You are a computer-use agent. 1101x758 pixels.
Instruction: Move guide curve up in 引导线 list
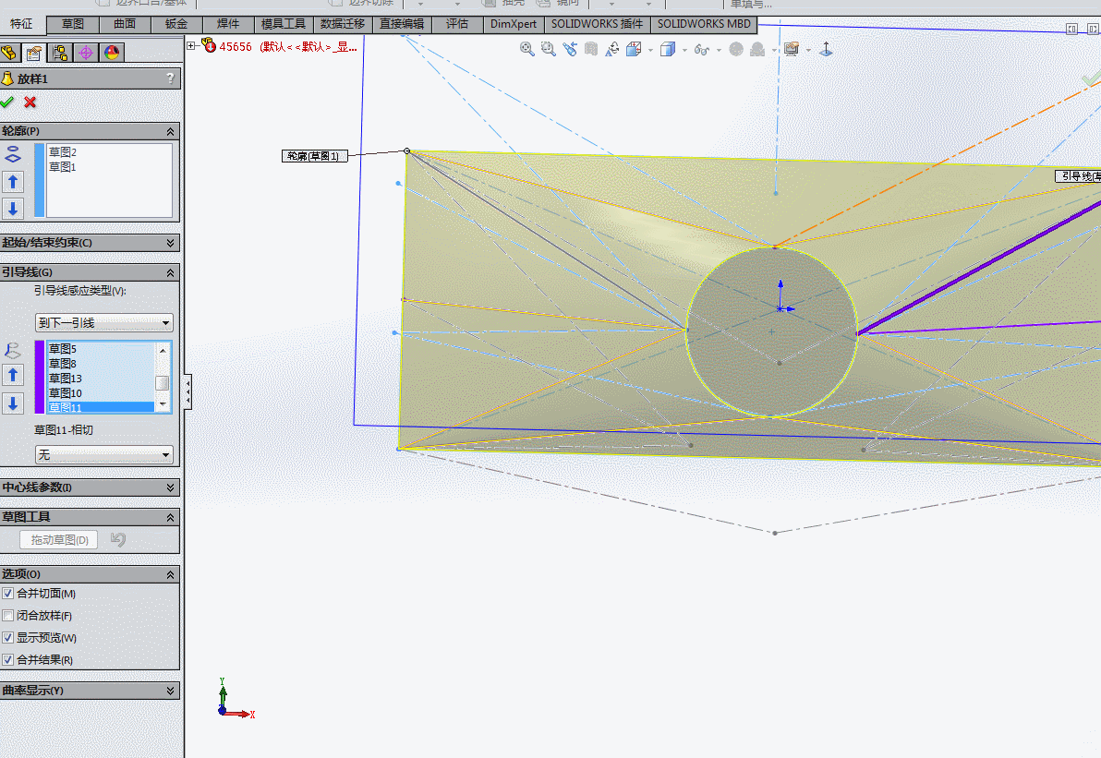13,376
